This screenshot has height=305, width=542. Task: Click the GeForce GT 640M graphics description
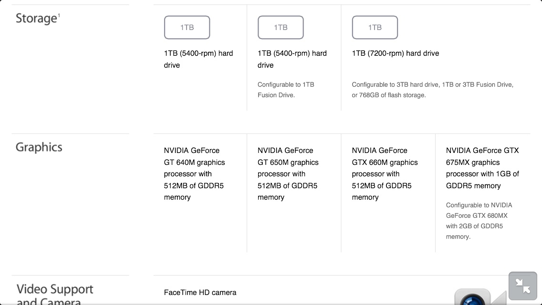point(194,174)
